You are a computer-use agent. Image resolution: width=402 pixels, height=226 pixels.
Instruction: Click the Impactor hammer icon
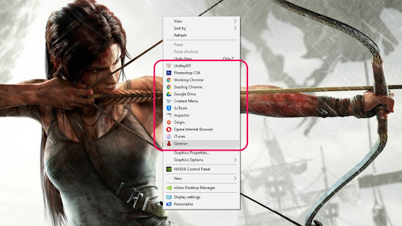pos(169,116)
